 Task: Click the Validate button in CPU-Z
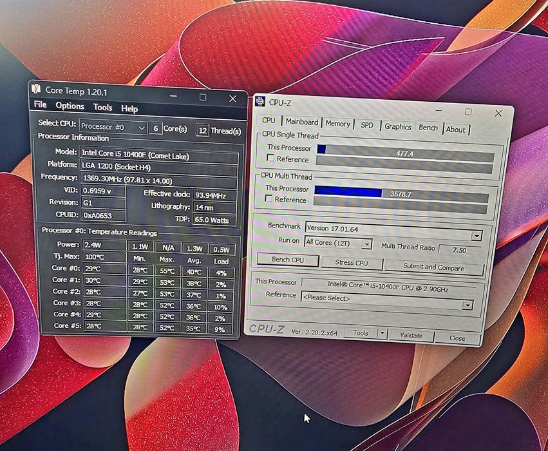click(411, 335)
